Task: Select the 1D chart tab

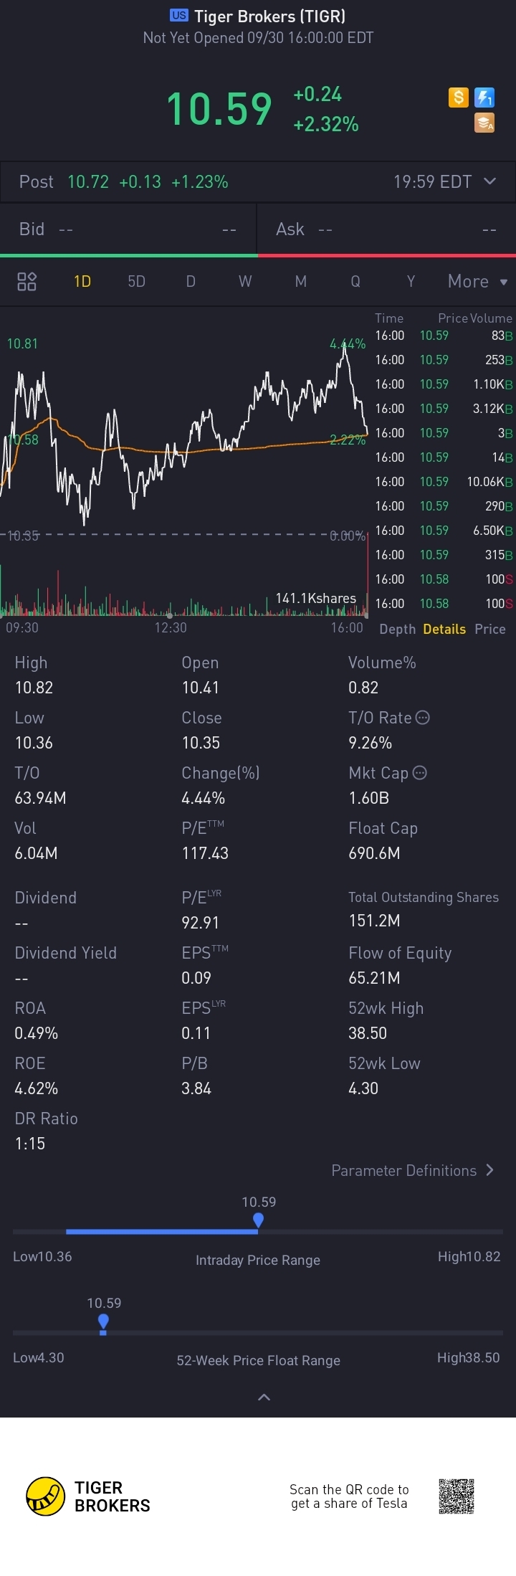Action: (x=82, y=281)
